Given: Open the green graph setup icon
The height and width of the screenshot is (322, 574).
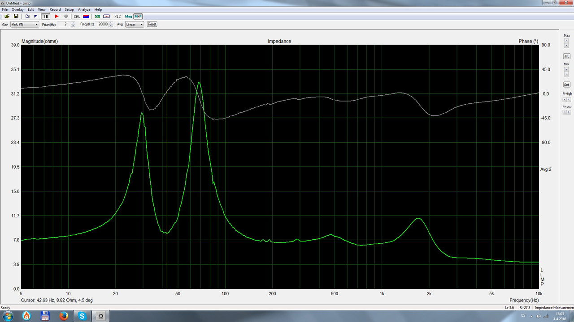Looking at the screenshot, I should click(x=97, y=16).
